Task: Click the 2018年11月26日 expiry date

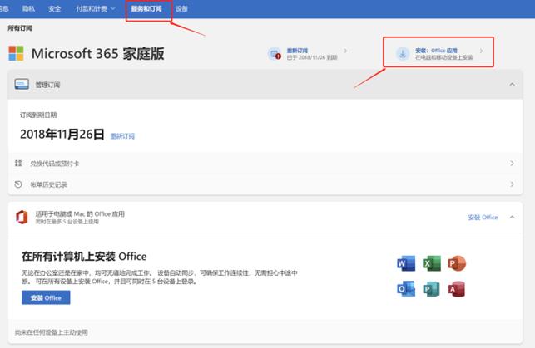Action: (62, 135)
